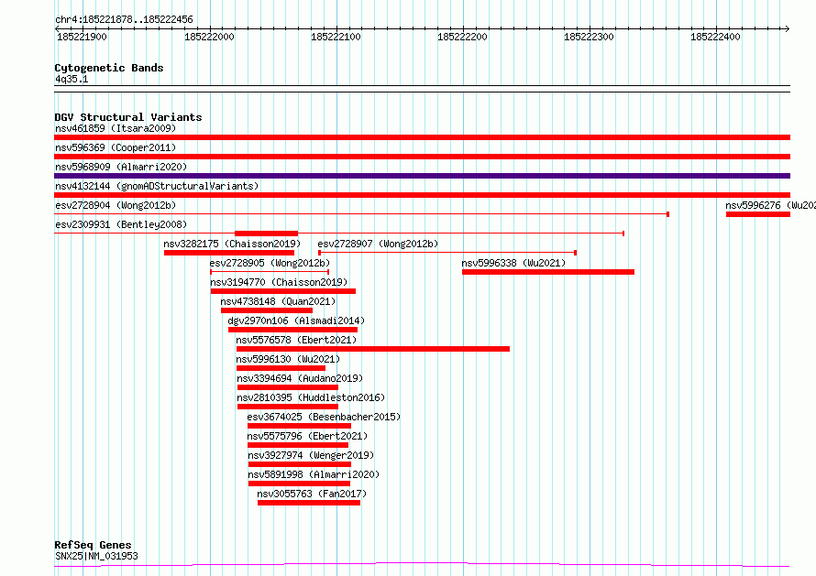Select the purple nsv5968909 variant bar

(422, 176)
